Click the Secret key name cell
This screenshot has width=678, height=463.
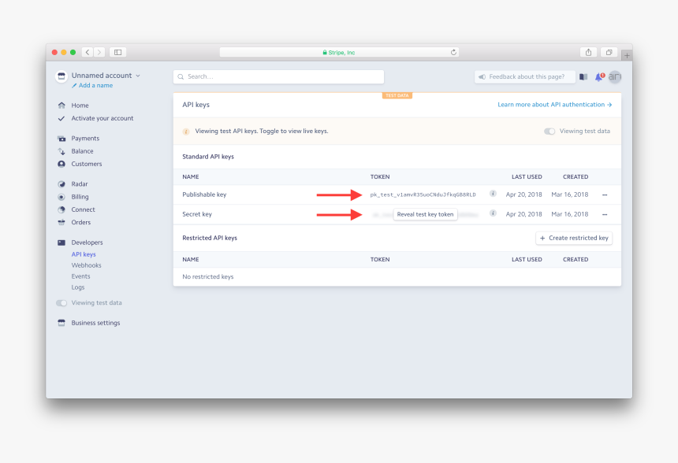pos(197,214)
